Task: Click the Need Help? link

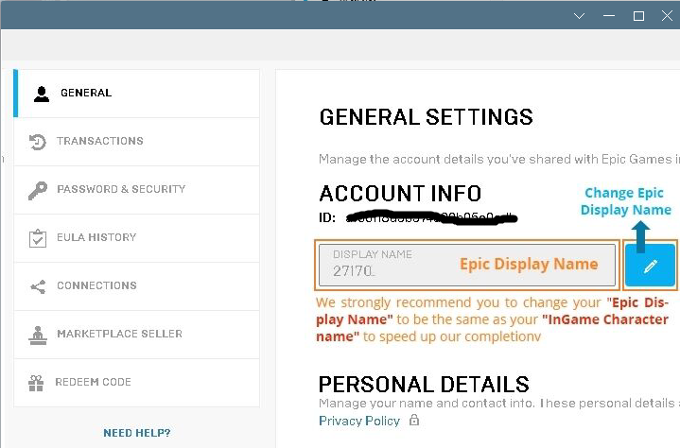Action: [x=137, y=433]
